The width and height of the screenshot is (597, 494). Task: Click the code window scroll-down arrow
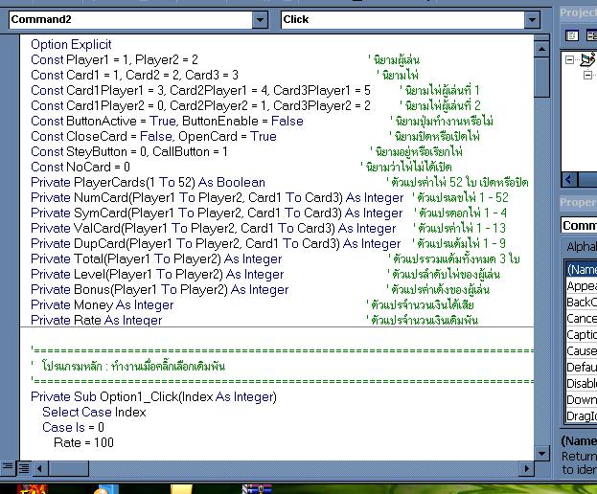click(x=541, y=453)
